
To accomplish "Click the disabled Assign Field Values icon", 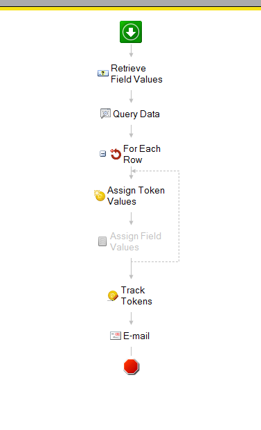I will 102,241.
